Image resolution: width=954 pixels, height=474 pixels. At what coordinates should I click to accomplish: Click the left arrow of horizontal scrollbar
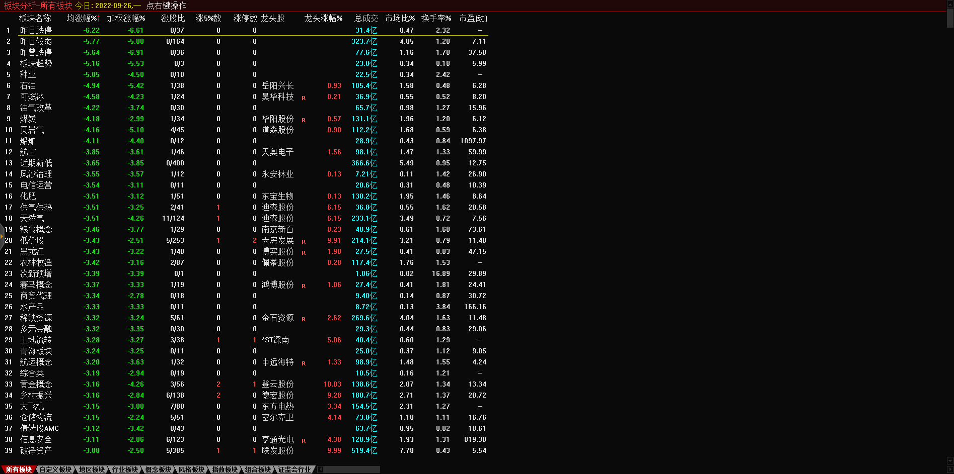(321, 469)
